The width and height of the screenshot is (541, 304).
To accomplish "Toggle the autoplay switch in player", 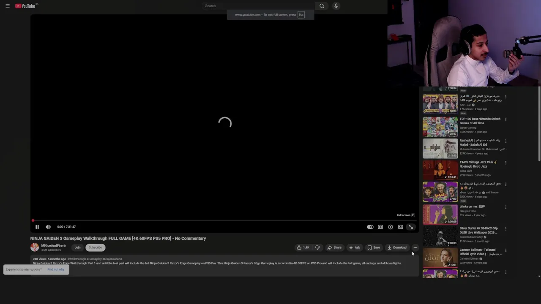I will 370,227.
